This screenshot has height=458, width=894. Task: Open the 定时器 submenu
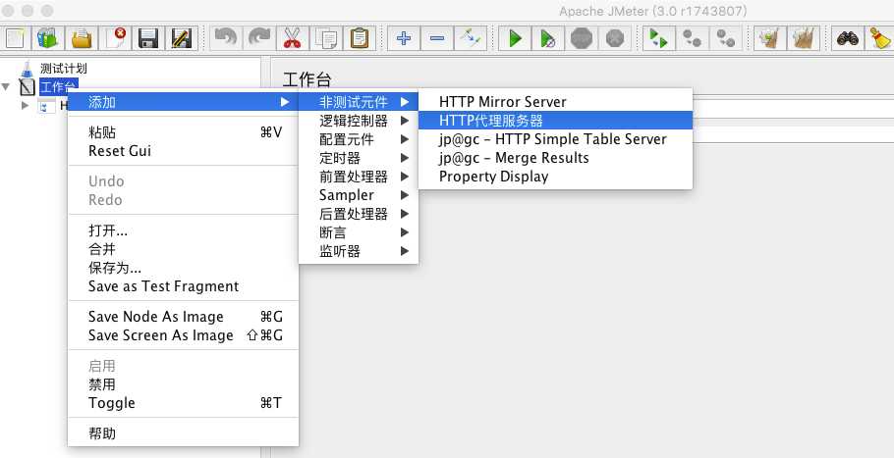click(x=358, y=158)
